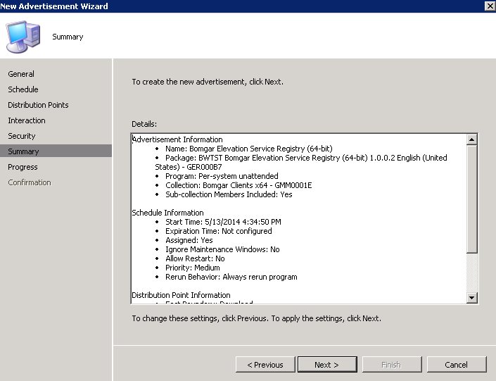Click the 'Assigned: Yes' line
496x381 pixels.
pos(189,240)
